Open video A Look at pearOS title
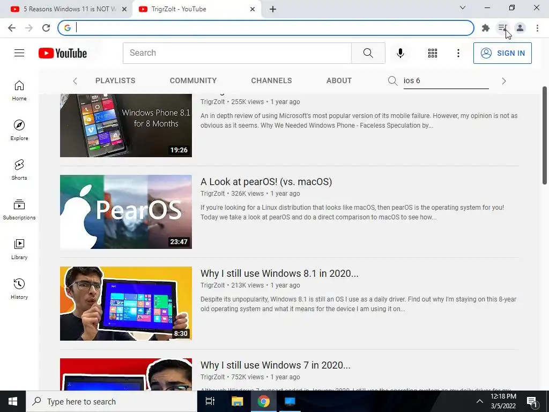 (x=266, y=182)
